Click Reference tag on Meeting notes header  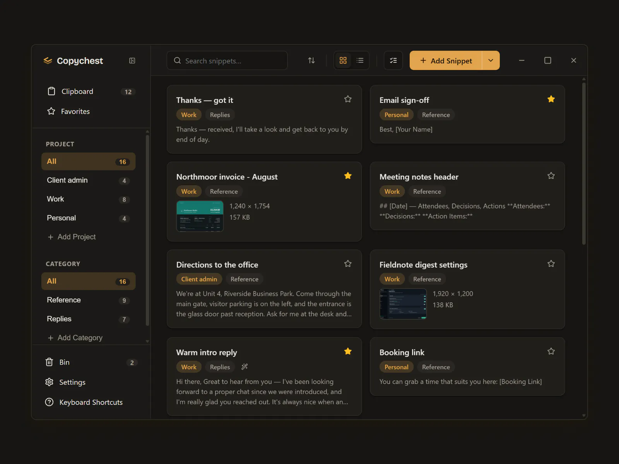(427, 191)
